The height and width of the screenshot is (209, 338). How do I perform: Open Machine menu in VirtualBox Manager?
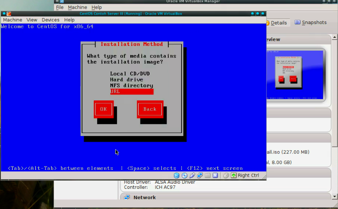[78, 7]
